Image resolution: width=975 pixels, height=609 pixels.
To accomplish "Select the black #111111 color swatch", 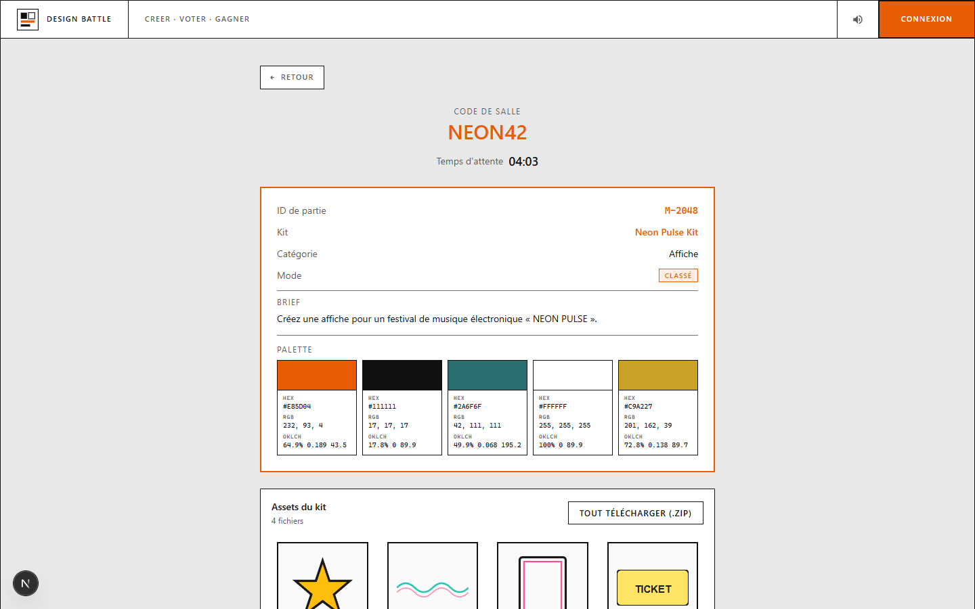I will (x=402, y=375).
